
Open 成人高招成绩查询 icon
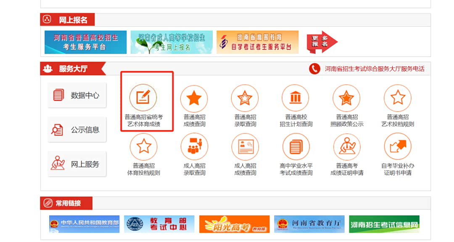coord(245,147)
